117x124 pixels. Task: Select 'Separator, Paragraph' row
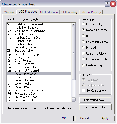point(39,54)
